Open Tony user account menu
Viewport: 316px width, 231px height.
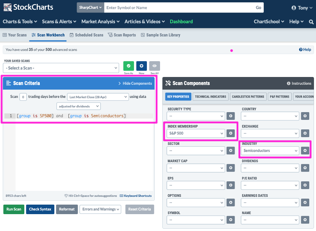coord(302,8)
